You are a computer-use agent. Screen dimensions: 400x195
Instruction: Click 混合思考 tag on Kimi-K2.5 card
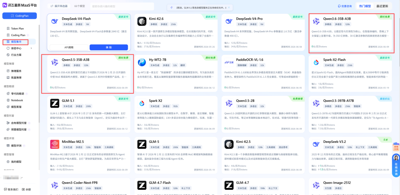[283, 147]
